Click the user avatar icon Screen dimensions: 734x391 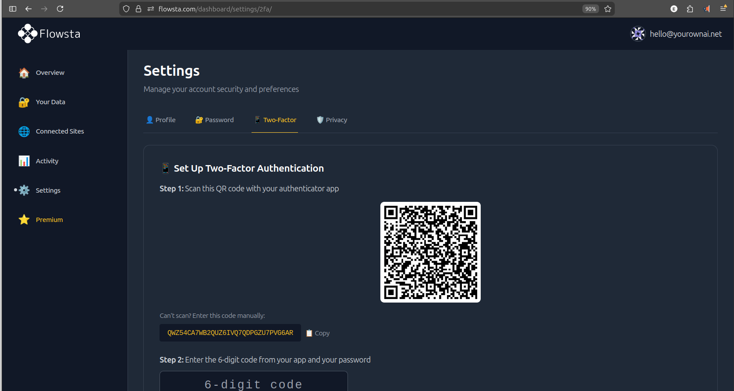pyautogui.click(x=638, y=34)
